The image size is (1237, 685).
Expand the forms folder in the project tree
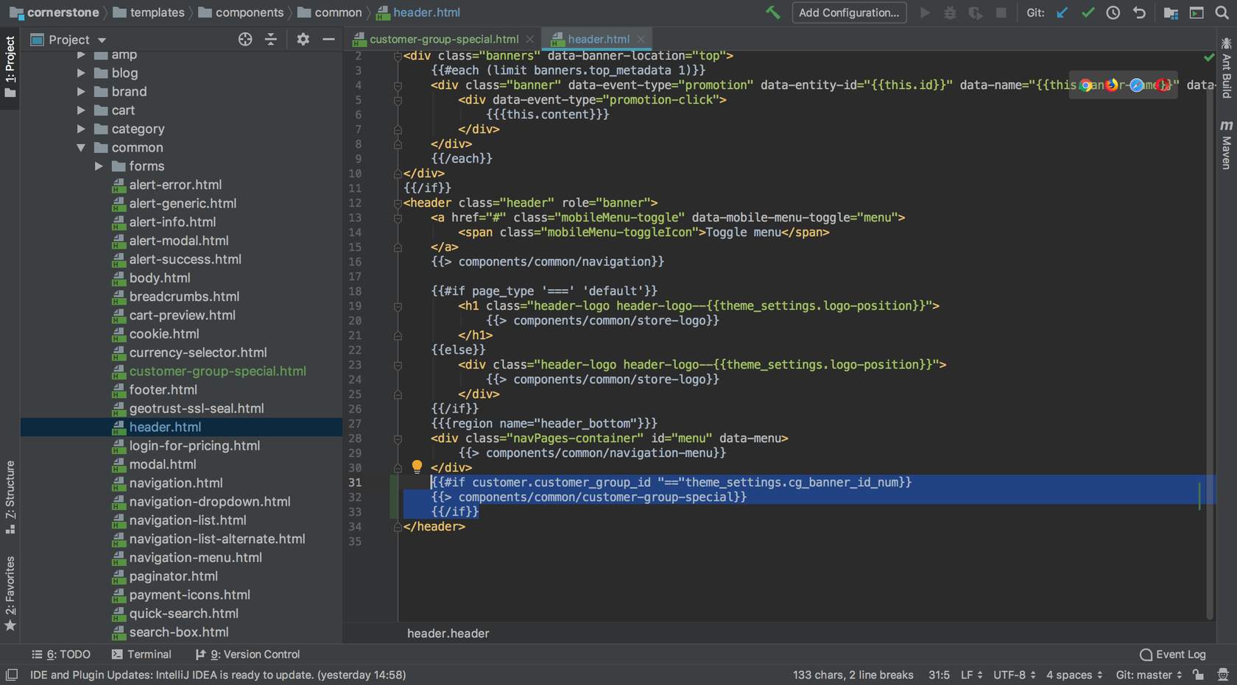pyautogui.click(x=98, y=166)
